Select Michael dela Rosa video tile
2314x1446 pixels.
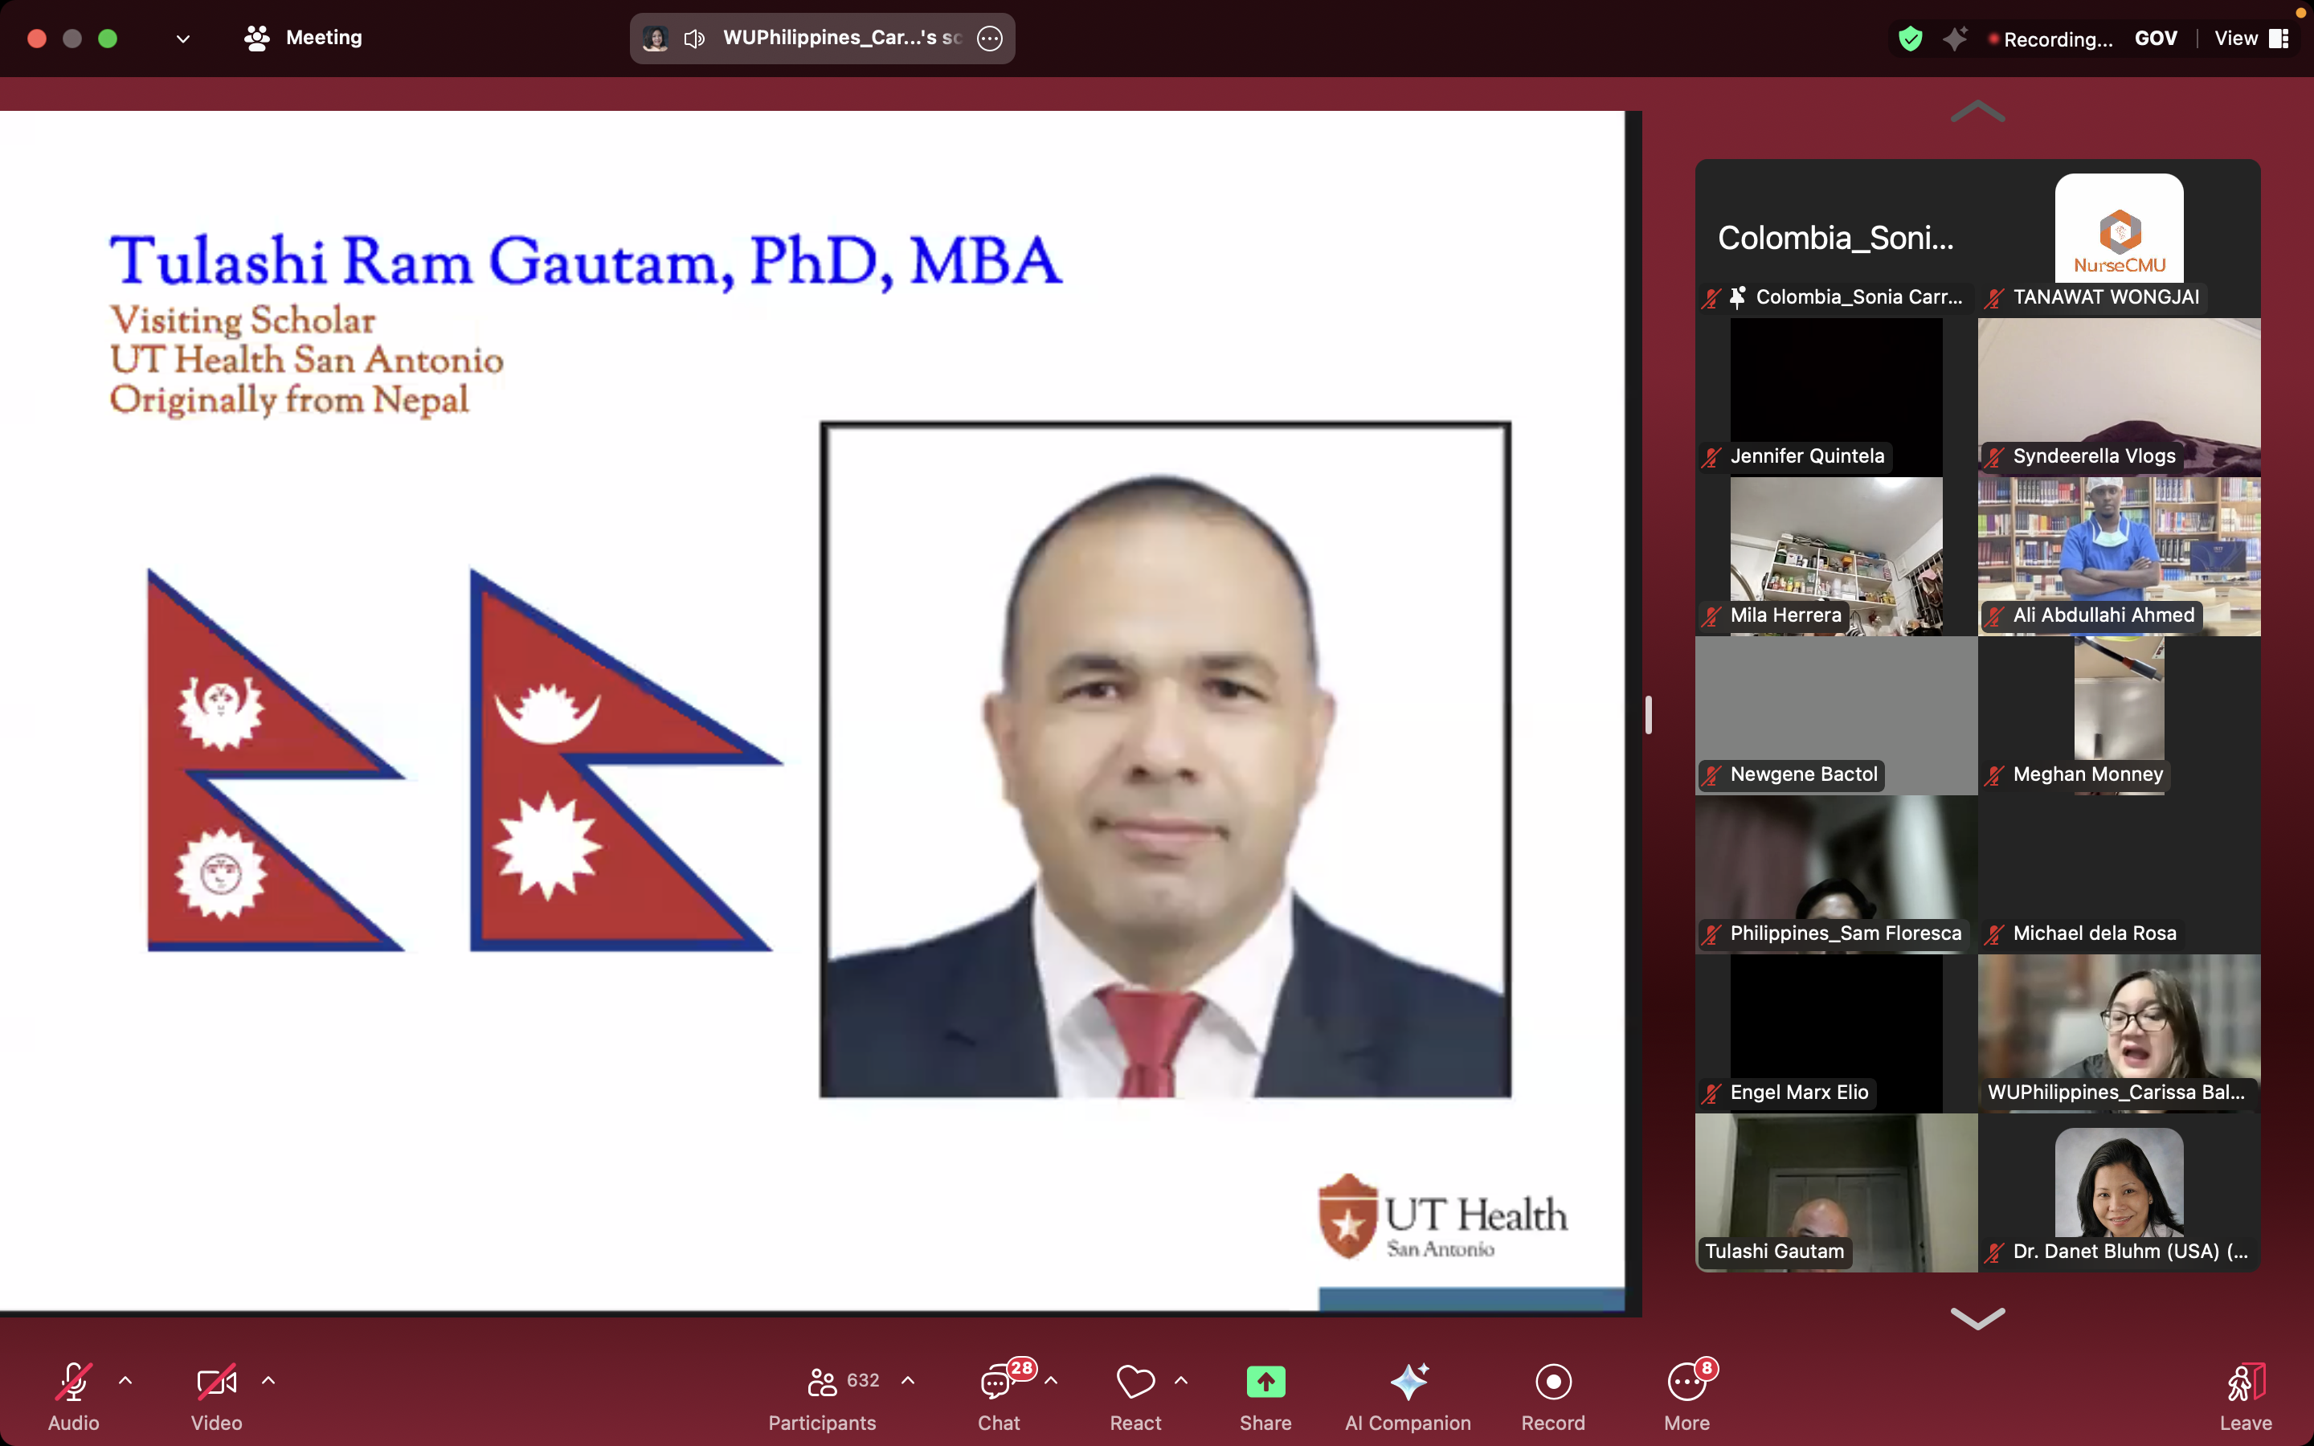2119,874
